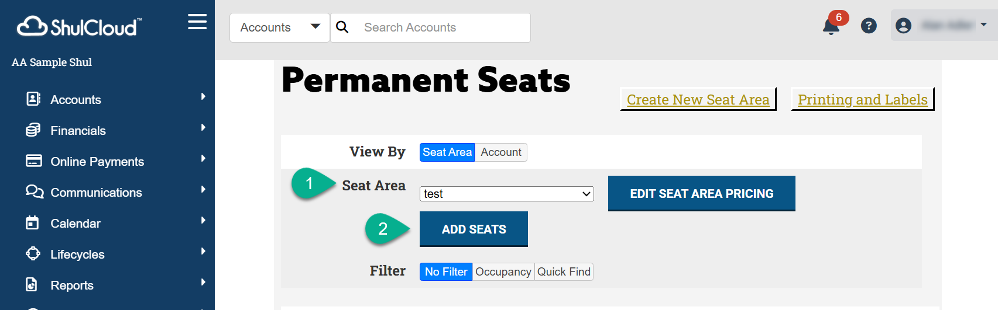Screen dimensions: 998x310
Task: Click the Financials coins icon
Action: coord(33,130)
